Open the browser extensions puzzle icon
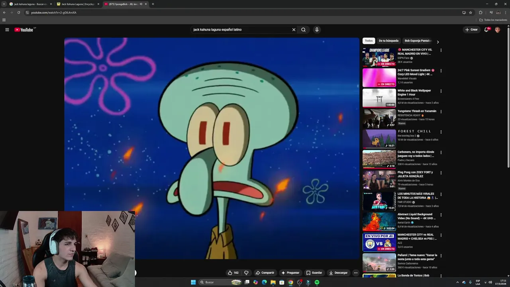The image size is (510, 287). [x=481, y=12]
